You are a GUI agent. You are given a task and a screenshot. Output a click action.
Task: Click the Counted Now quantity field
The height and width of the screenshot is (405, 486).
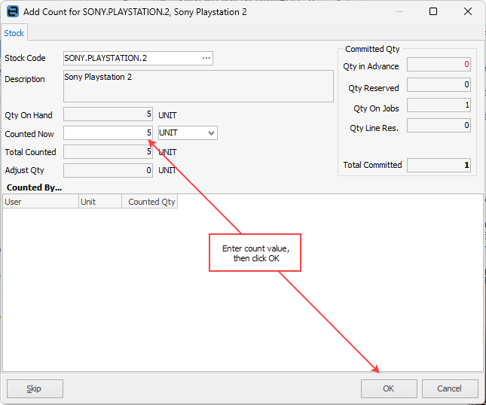pos(108,132)
